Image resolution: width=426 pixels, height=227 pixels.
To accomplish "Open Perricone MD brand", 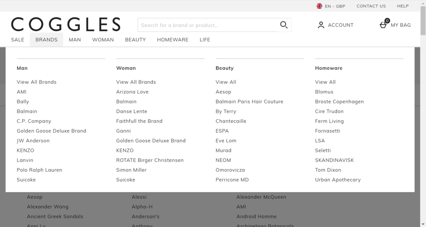I will (x=232, y=180).
